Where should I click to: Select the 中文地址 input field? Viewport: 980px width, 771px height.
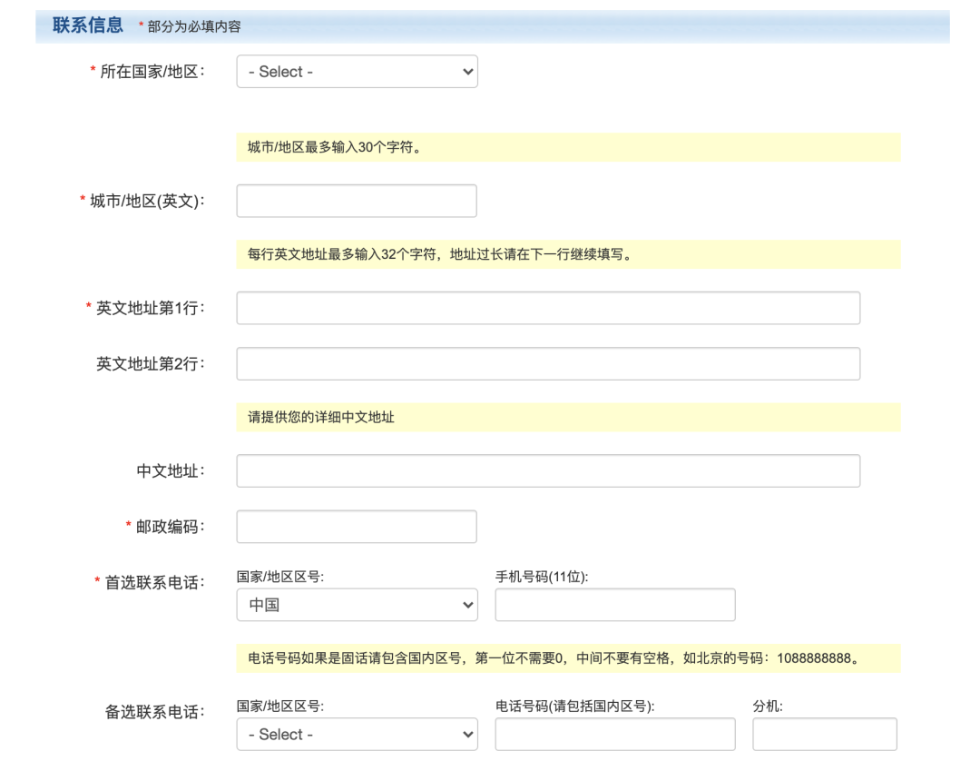click(548, 470)
